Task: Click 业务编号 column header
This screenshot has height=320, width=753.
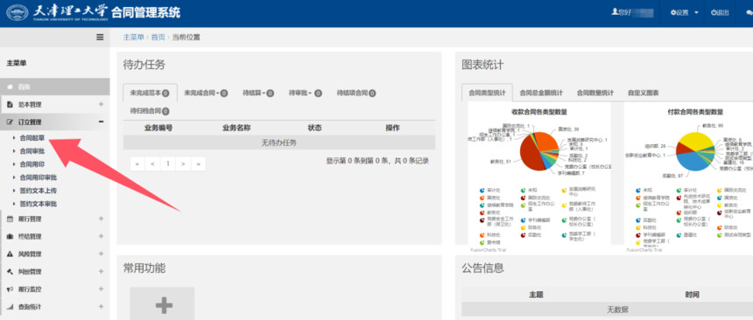Action: 158,129
